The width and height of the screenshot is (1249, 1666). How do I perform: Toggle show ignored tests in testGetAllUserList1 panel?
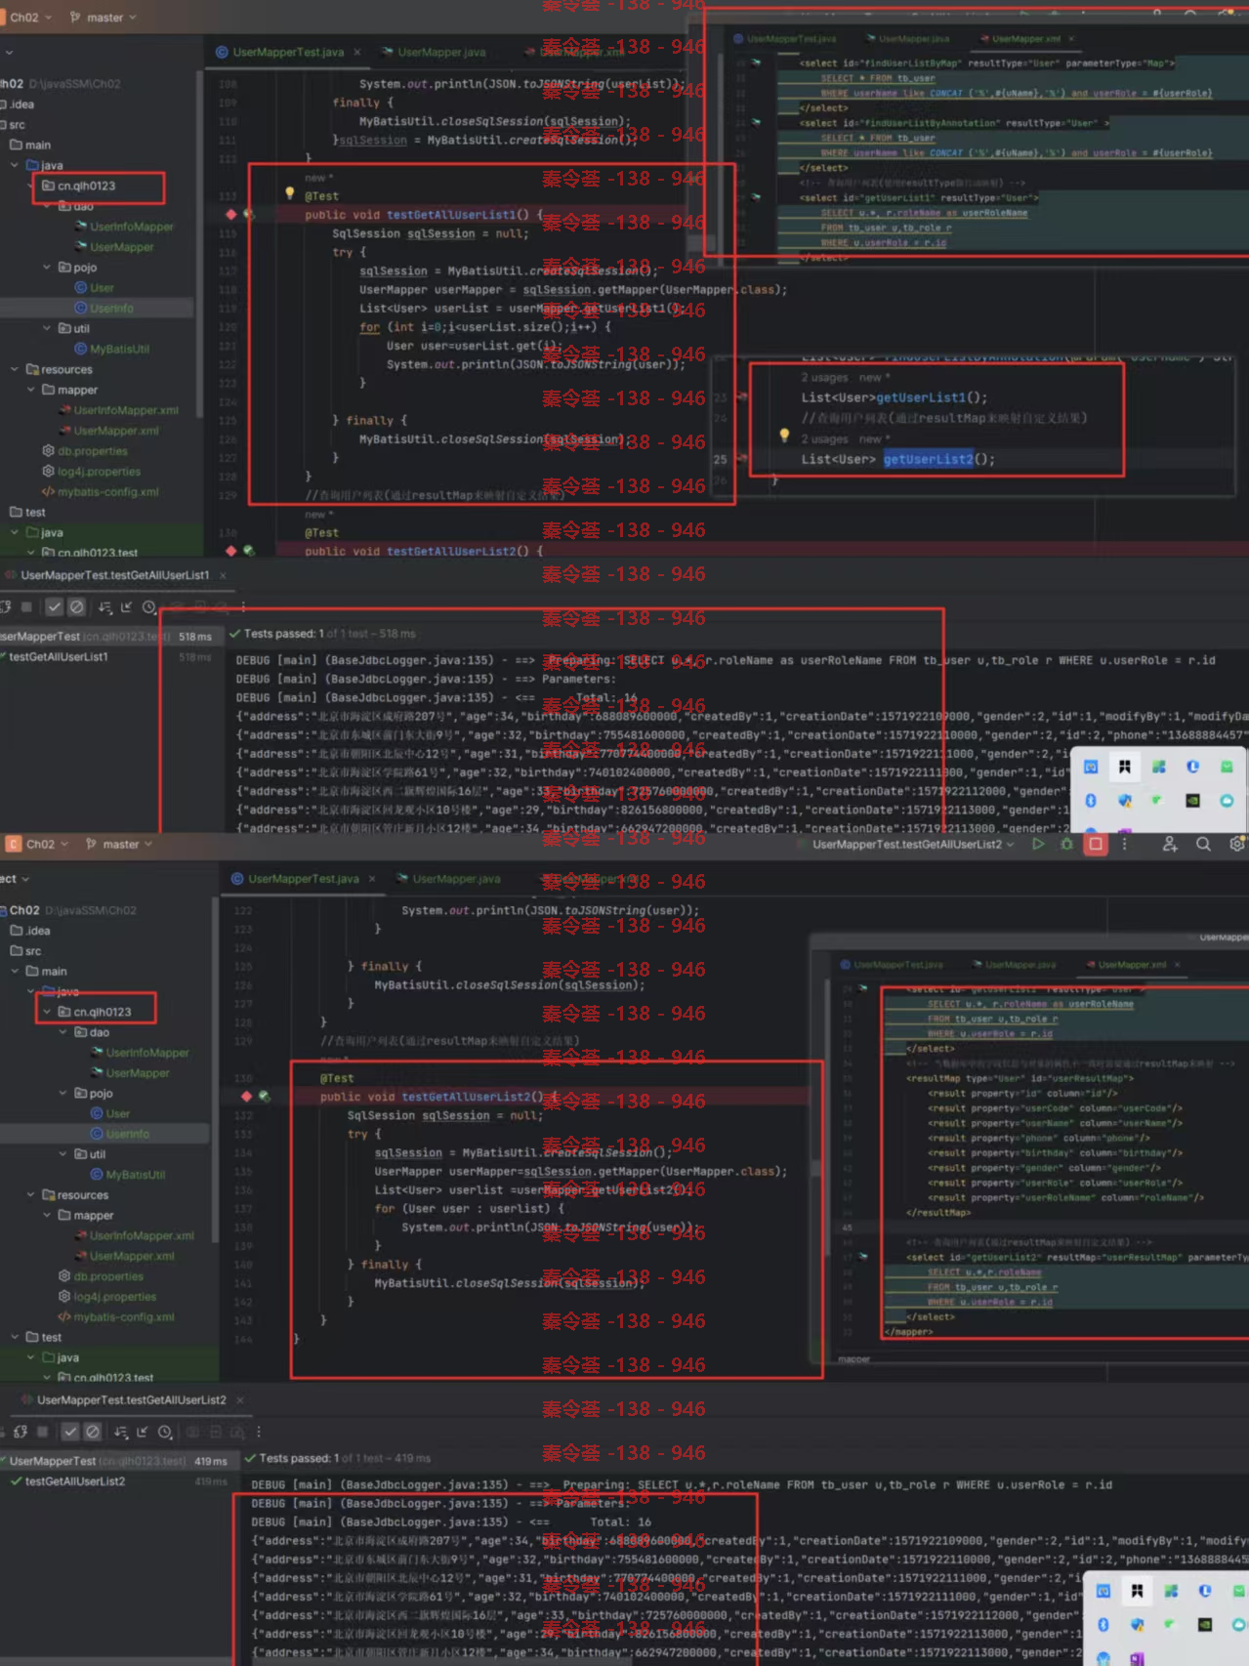tap(76, 607)
